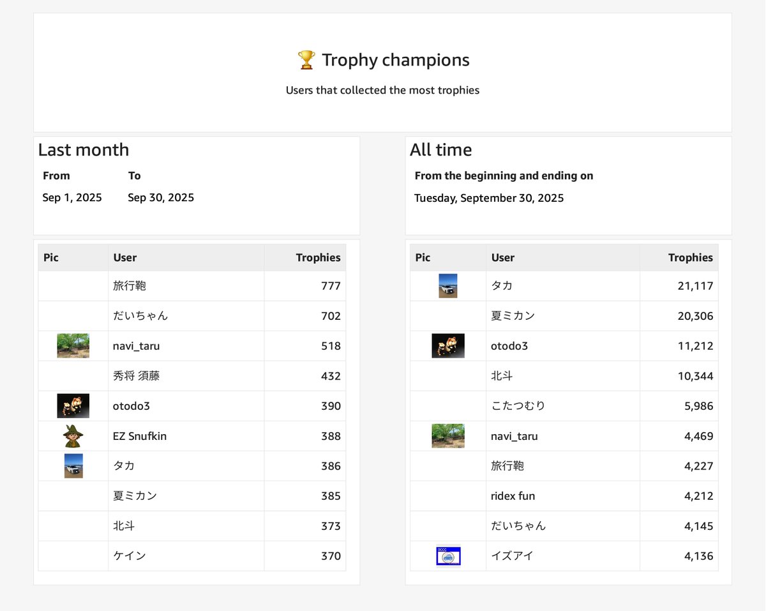This screenshot has width=766, height=611.
Task: Select user ridex fun
Action: click(513, 496)
